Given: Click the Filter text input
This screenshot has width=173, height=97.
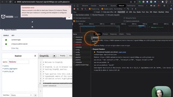Looking at the screenshot, I should click(83, 12).
